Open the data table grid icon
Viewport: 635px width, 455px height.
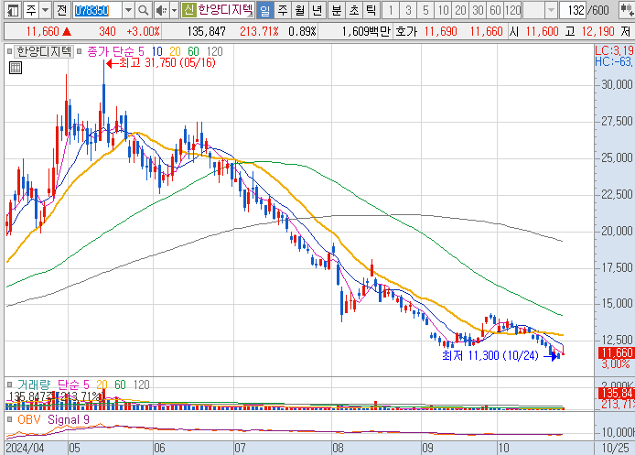pyautogui.click(x=16, y=68)
